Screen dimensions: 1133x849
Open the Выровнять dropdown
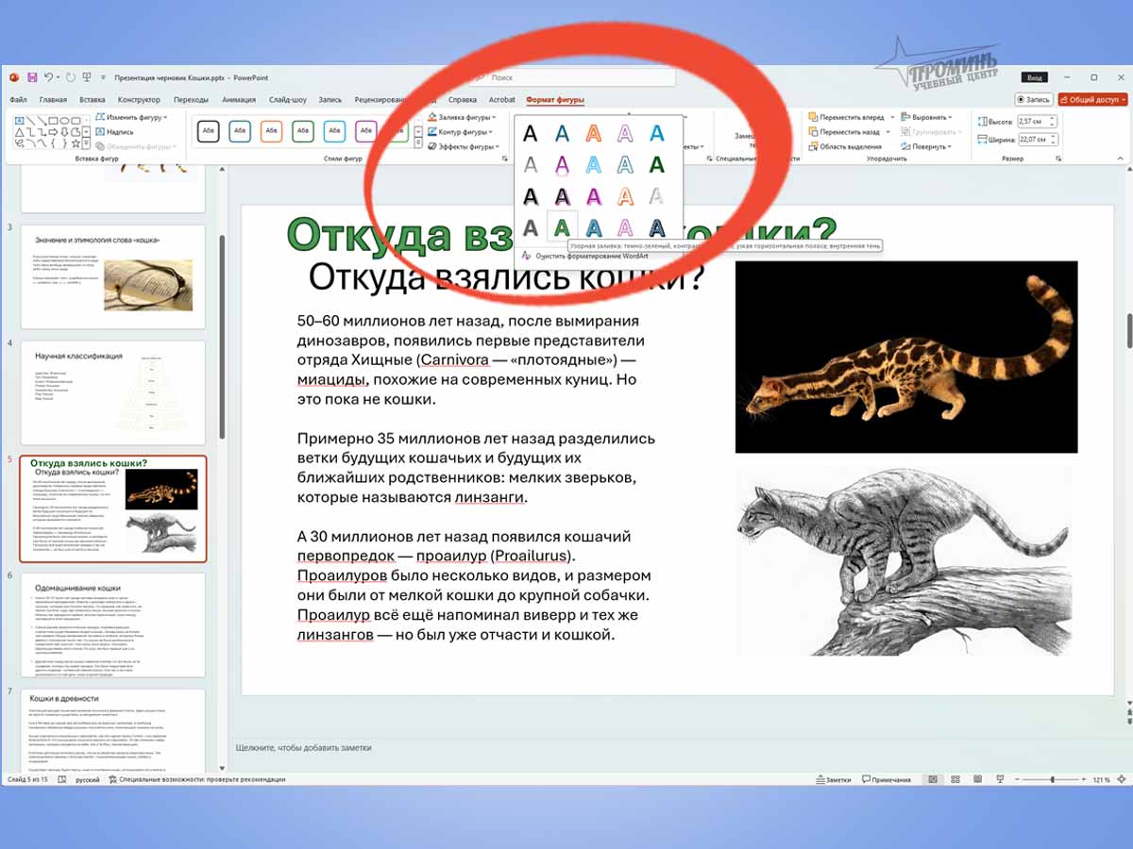[926, 118]
